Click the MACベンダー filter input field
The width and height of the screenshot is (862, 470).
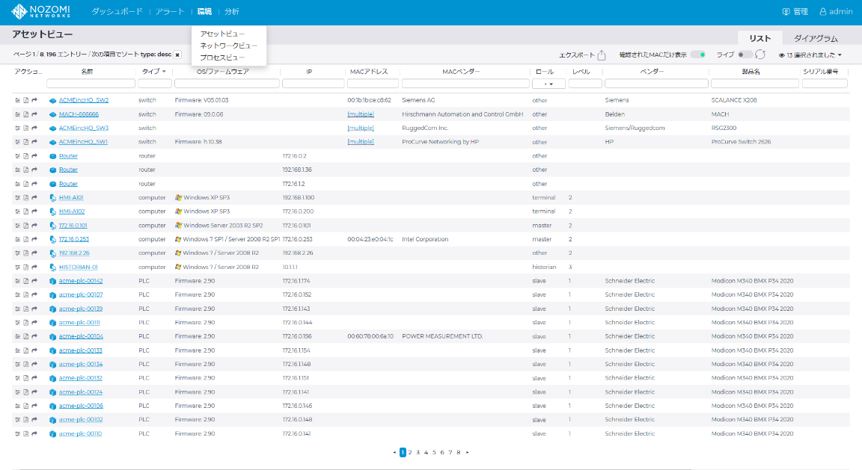pos(465,84)
